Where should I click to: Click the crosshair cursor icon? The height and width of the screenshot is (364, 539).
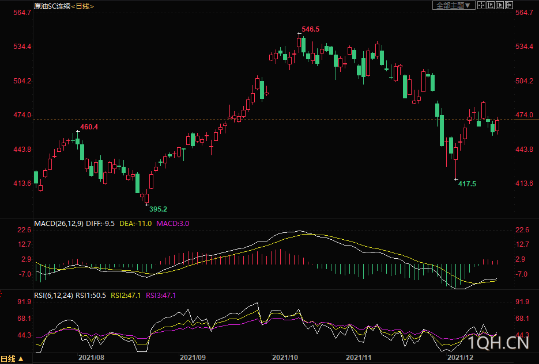click(x=481, y=5)
